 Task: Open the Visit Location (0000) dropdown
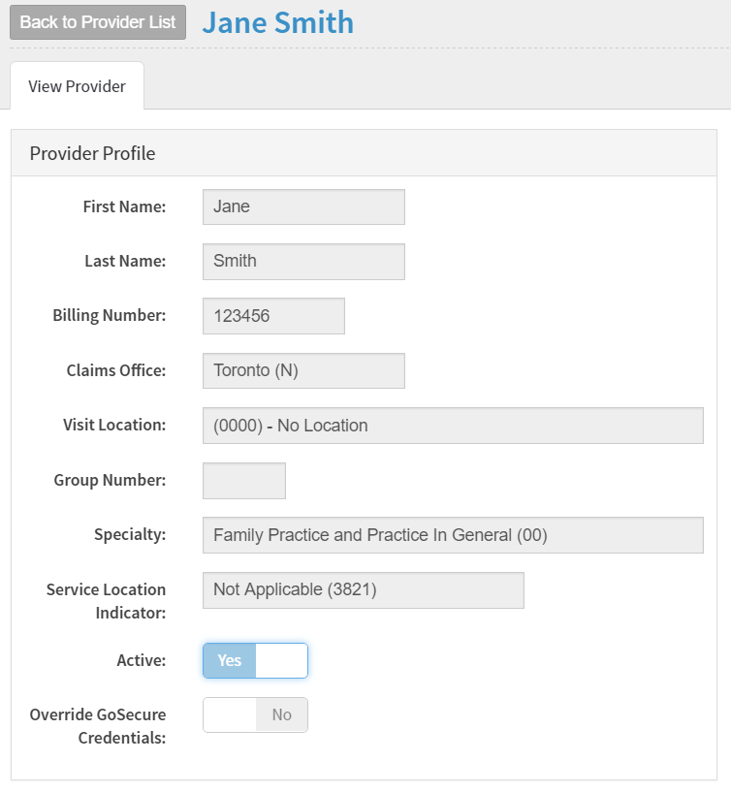pos(453,426)
